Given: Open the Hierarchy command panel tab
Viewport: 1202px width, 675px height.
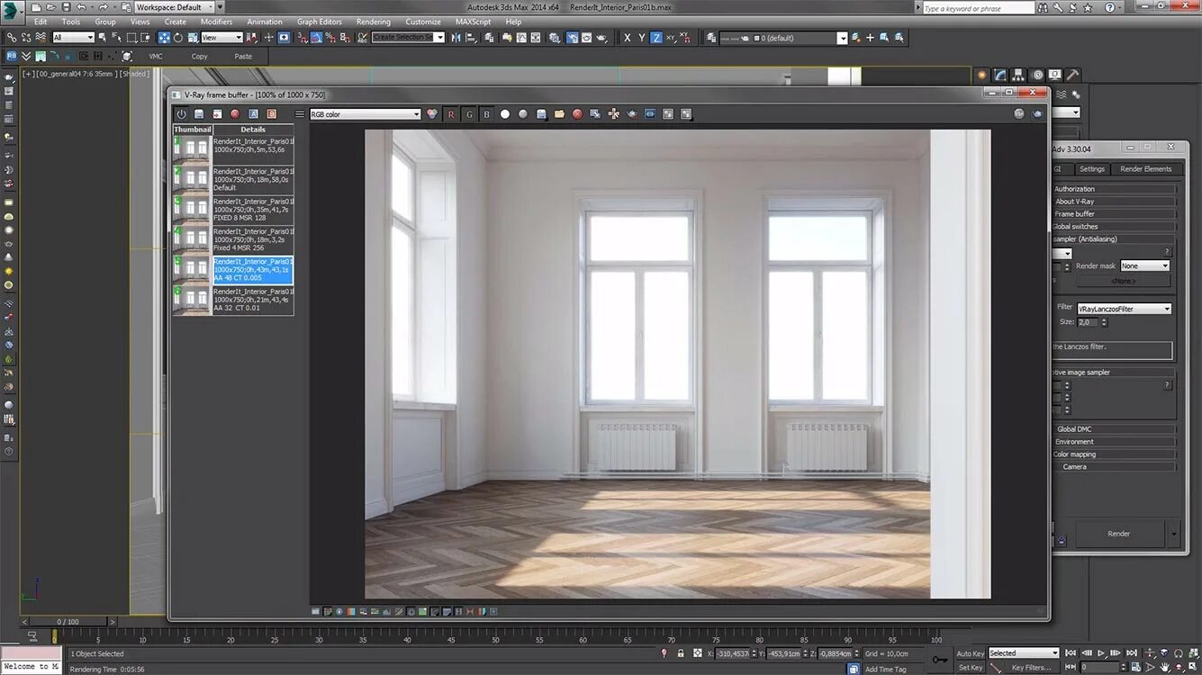Looking at the screenshot, I should coord(1018,76).
